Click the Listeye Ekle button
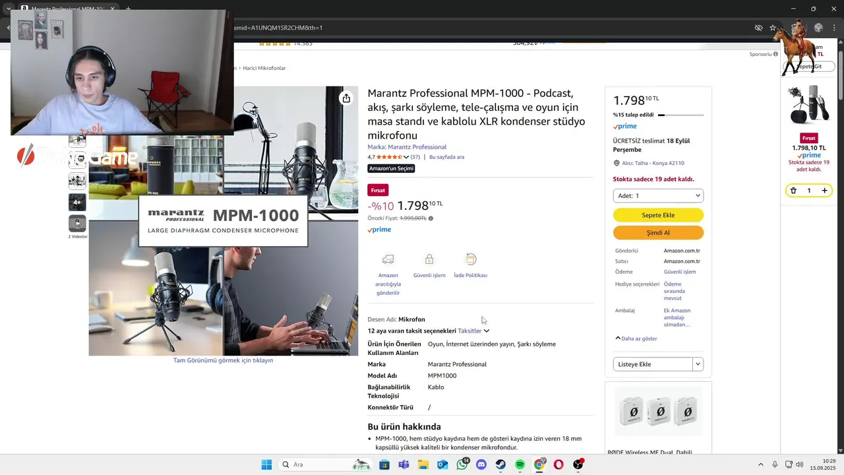The height and width of the screenshot is (475, 844). pos(653,364)
